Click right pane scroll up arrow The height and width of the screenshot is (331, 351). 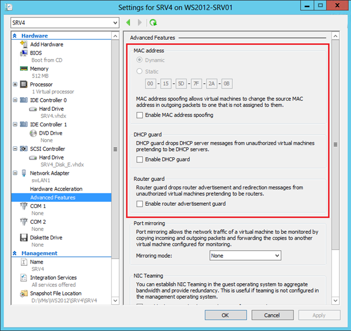(335, 36)
